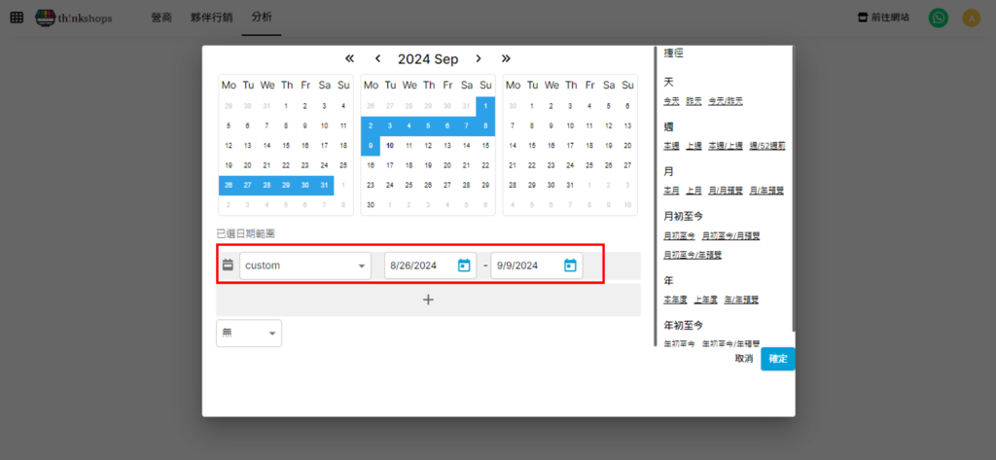Switch to the 分析 tab
Viewport: 996px width, 460px height.
[262, 18]
